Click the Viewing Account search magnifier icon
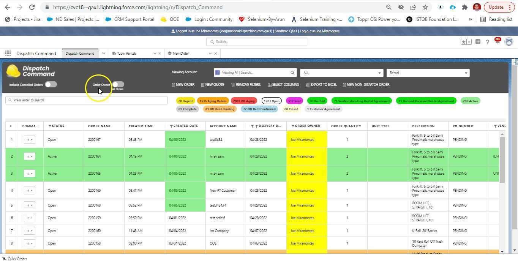This screenshot has height=262, width=518. [292, 73]
